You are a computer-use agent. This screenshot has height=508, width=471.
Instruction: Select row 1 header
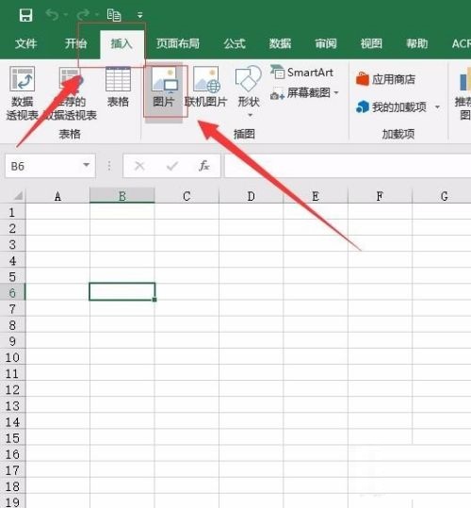12,213
